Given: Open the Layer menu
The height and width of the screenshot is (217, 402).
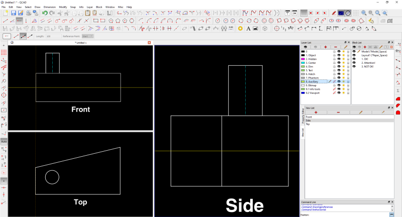Looking at the screenshot, I should click(x=90, y=7).
